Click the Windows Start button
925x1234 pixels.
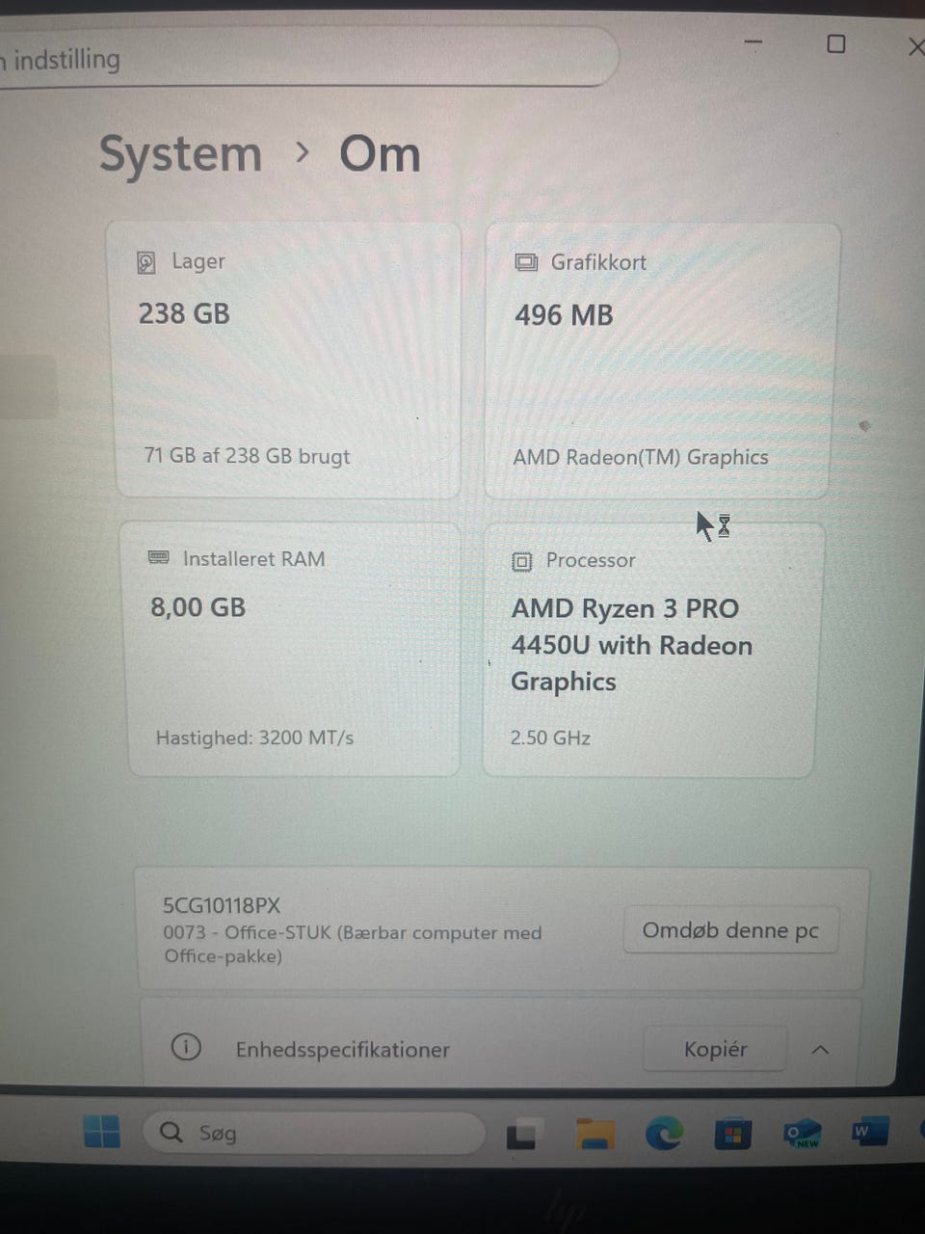pyautogui.click(x=101, y=1132)
